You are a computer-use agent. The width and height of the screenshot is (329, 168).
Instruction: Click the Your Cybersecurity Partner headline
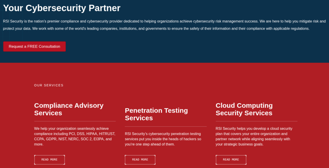62,8
